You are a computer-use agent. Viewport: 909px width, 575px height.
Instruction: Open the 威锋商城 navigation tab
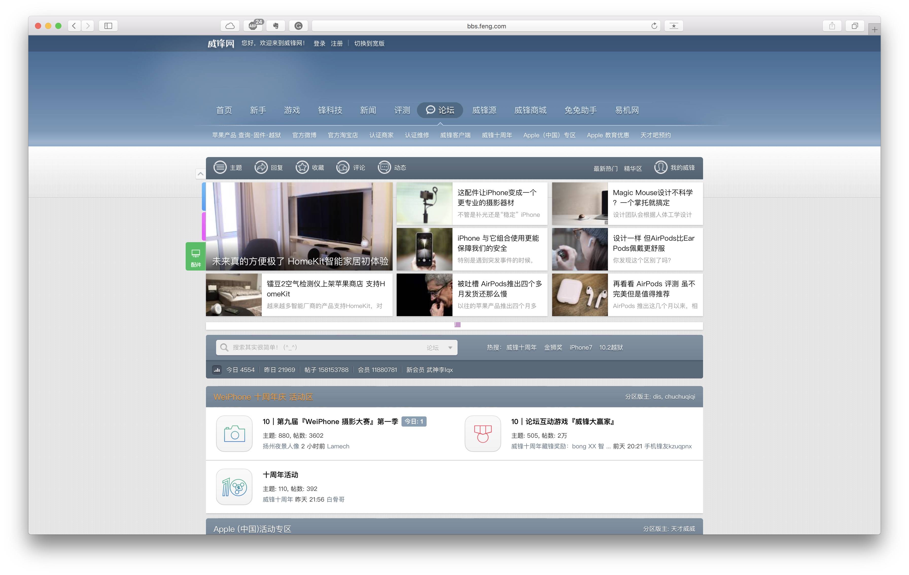click(530, 110)
